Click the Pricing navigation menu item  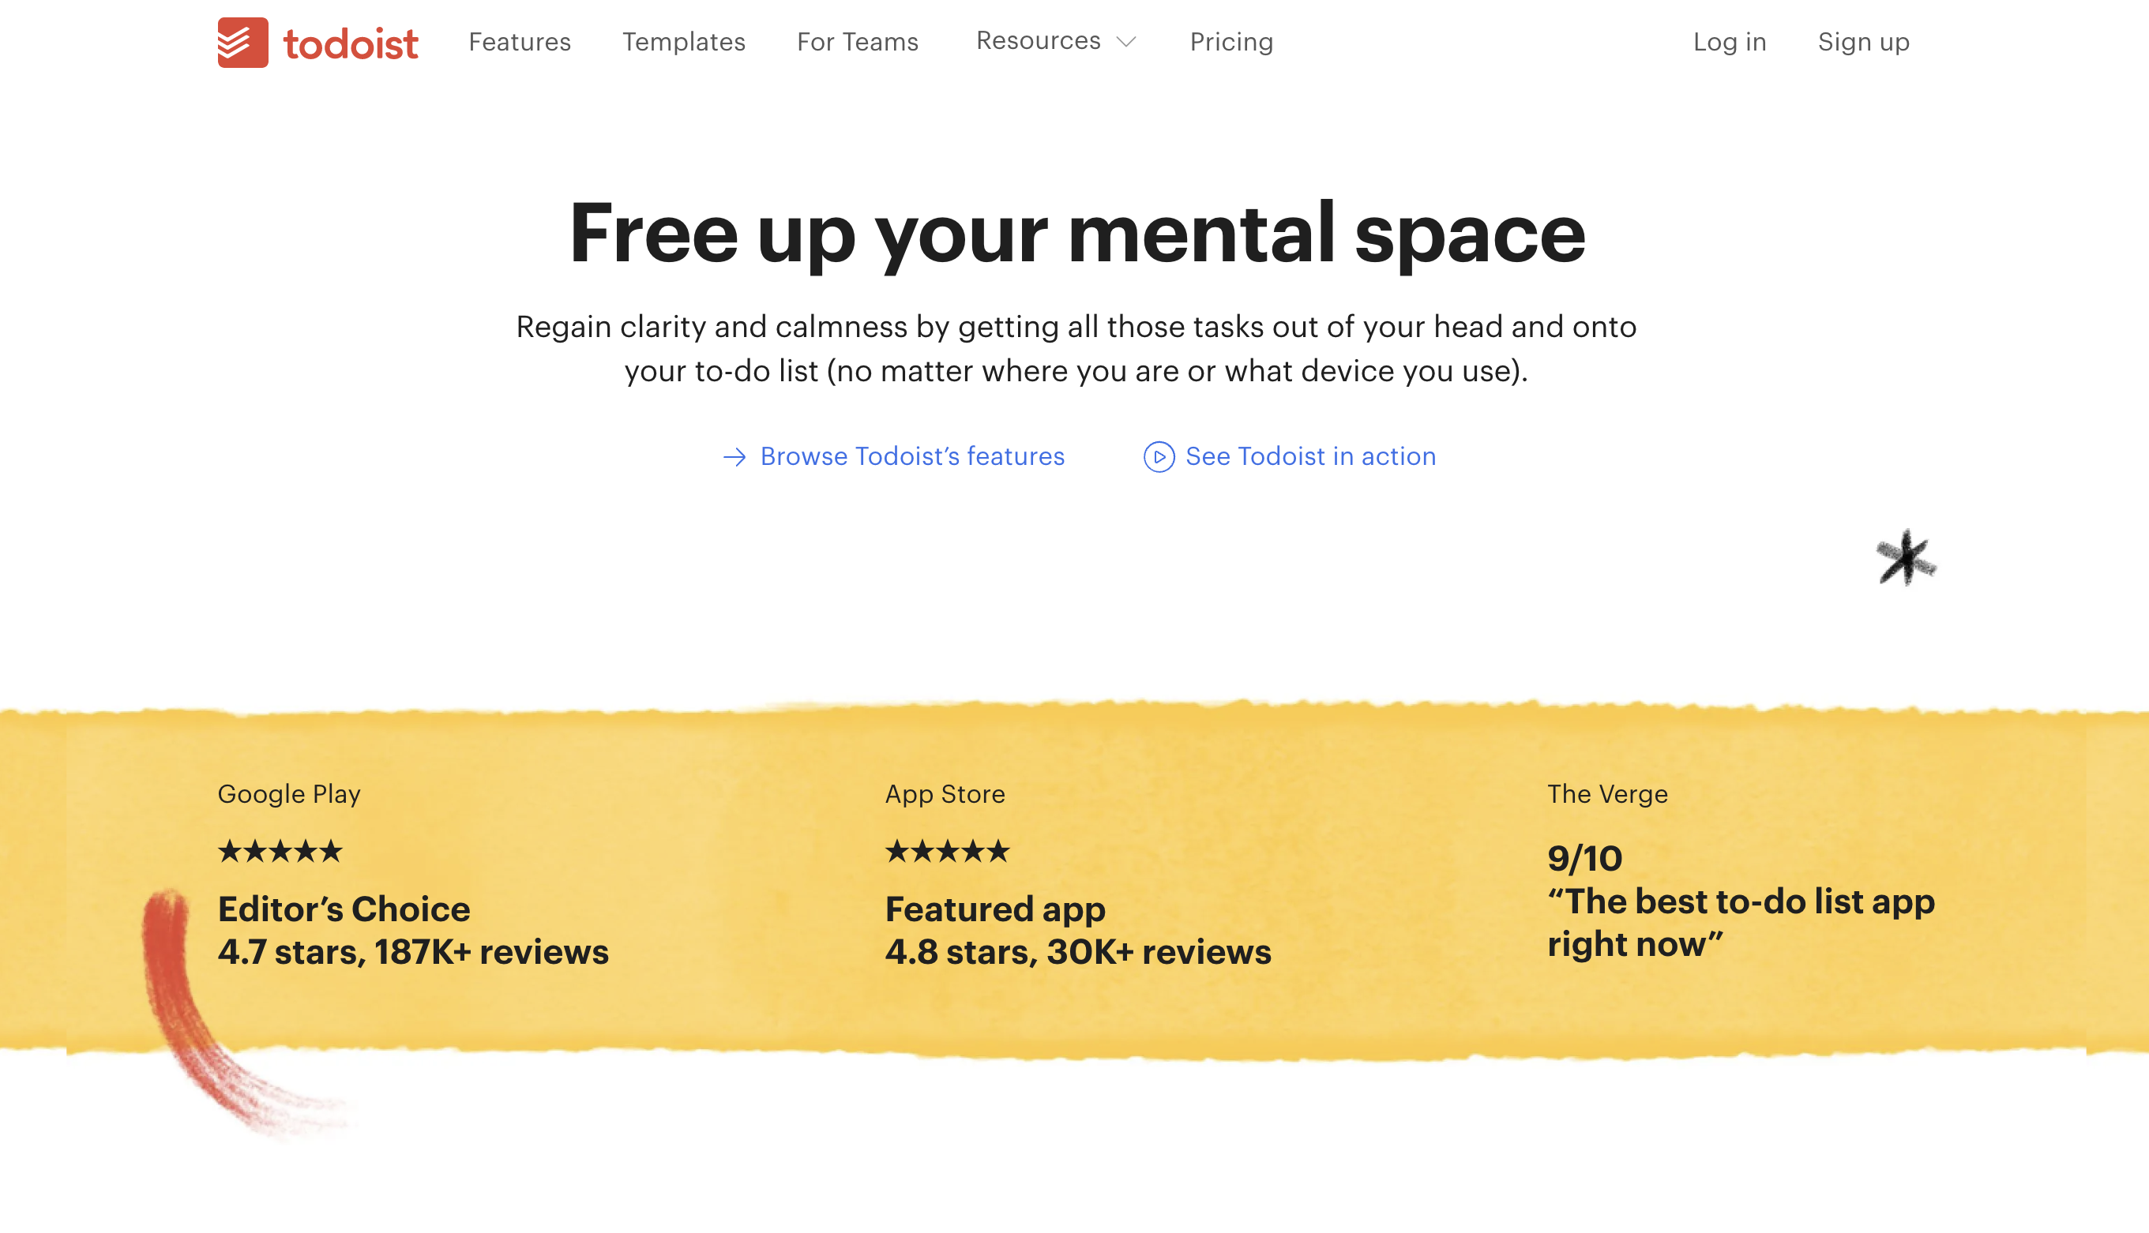click(x=1231, y=41)
